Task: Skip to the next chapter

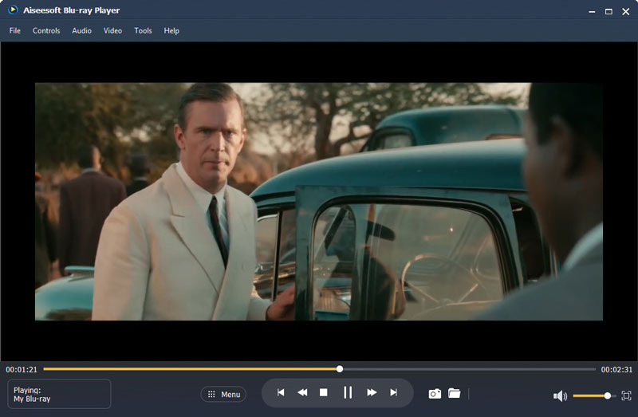Action: point(393,392)
